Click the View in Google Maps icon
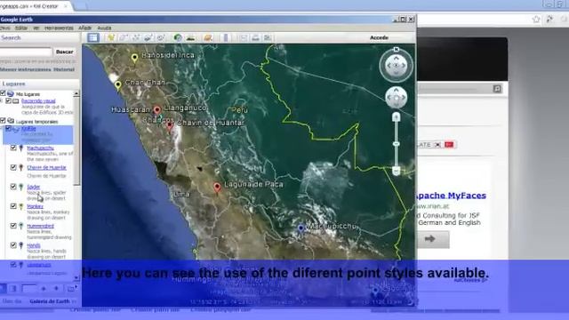 point(268,37)
